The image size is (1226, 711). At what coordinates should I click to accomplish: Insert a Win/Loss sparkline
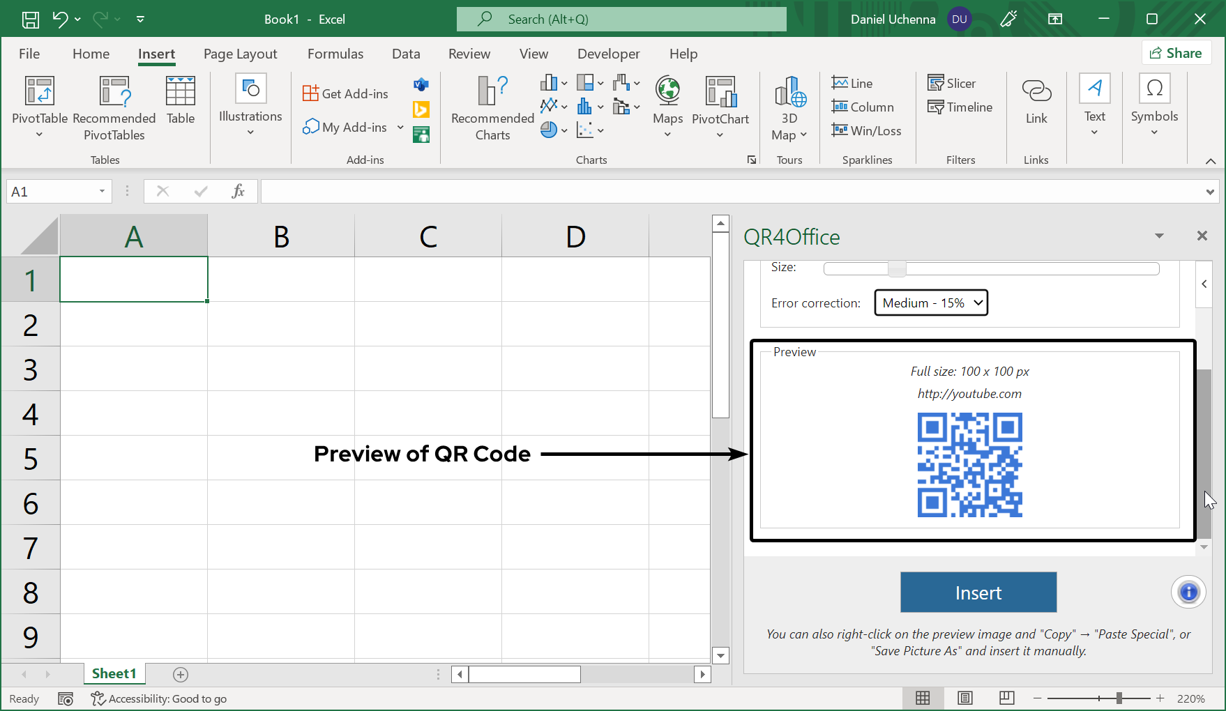click(x=867, y=130)
